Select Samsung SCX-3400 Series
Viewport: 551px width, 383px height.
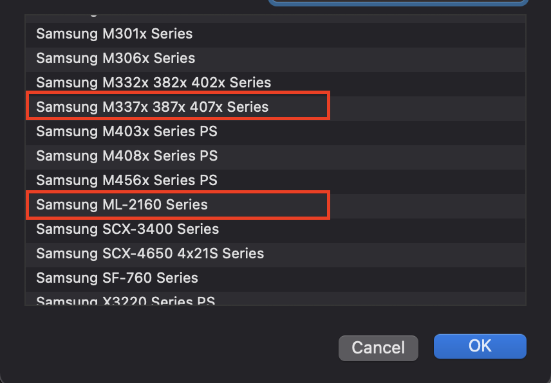(x=127, y=229)
